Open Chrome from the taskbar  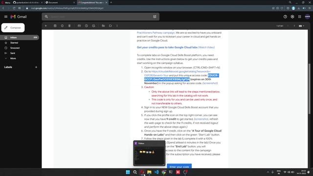click(164, 172)
